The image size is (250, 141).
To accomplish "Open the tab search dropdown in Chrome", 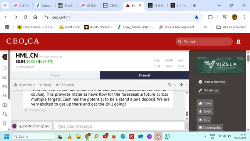I will click(5, 6).
